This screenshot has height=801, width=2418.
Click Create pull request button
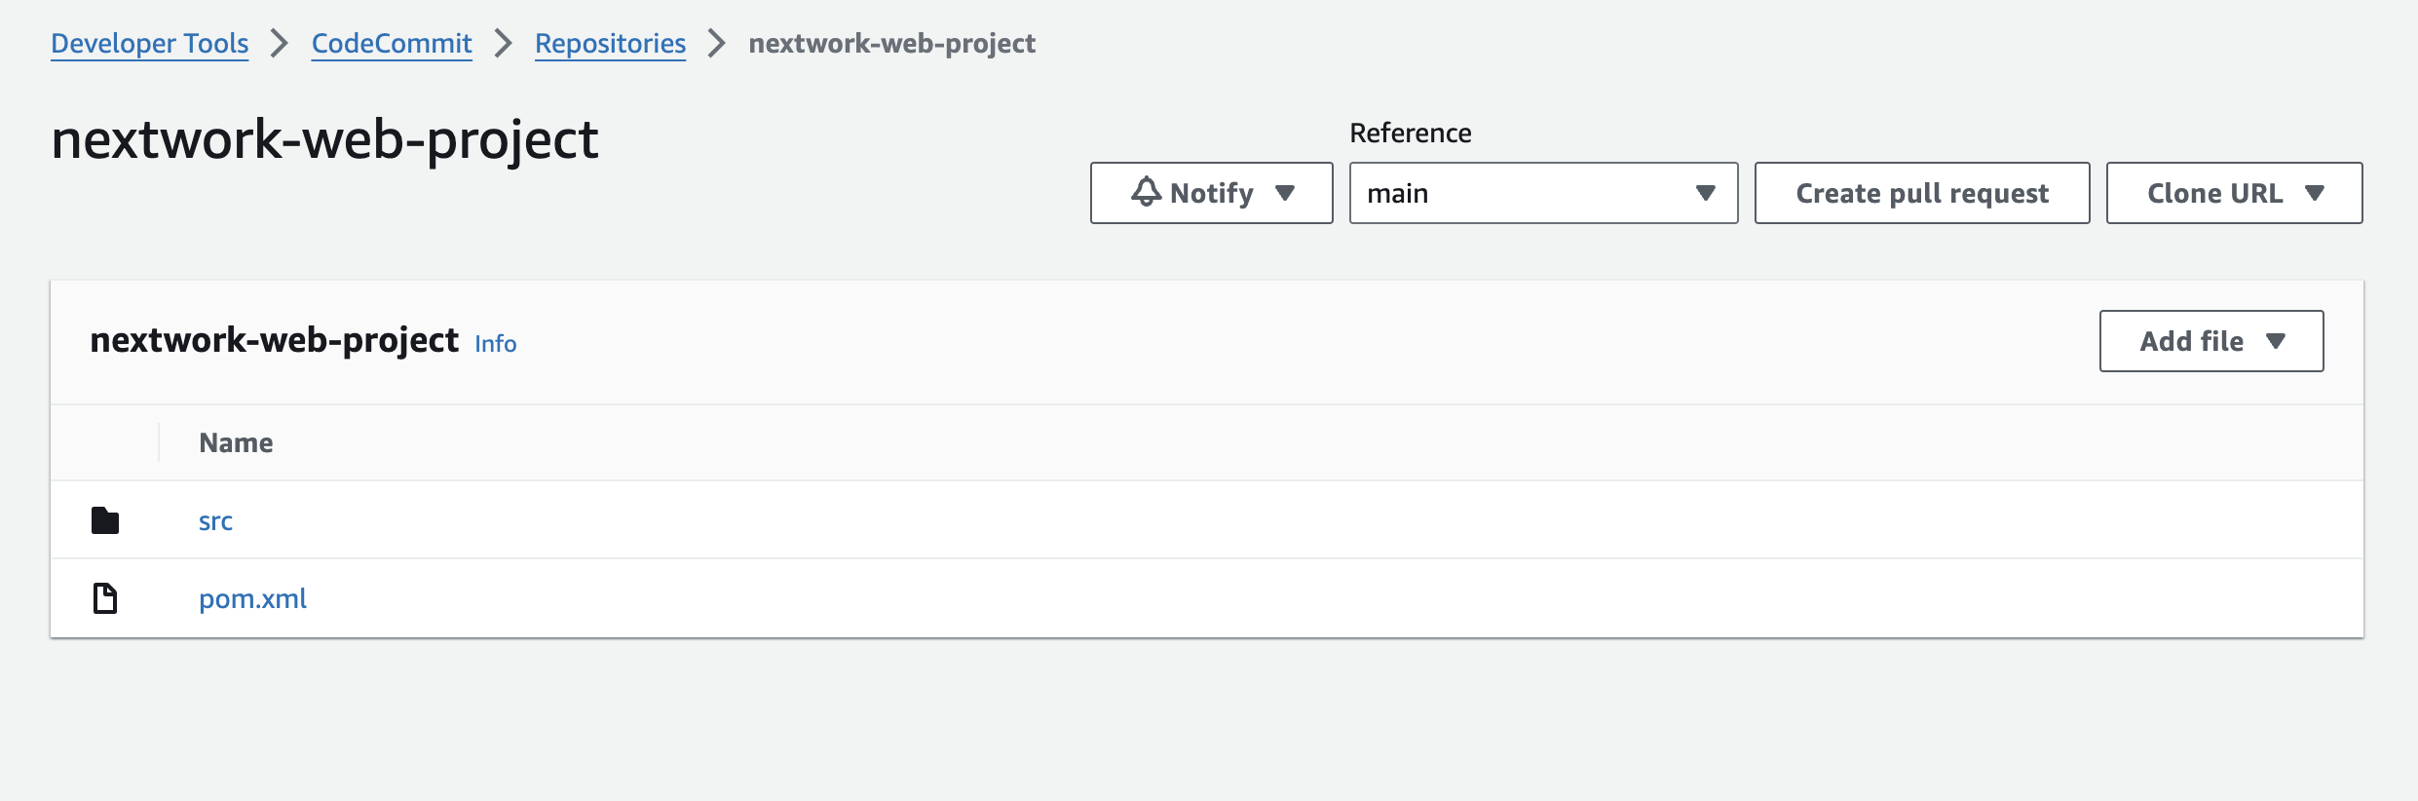(x=1921, y=193)
